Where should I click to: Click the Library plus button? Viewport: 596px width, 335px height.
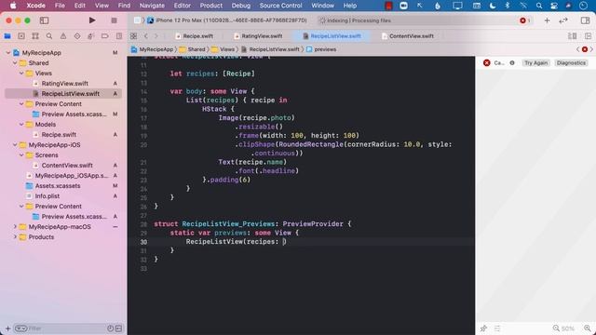tap(547, 20)
